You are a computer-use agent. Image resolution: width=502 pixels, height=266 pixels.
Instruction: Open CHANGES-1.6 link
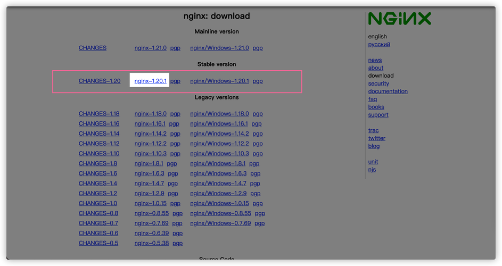(x=97, y=173)
